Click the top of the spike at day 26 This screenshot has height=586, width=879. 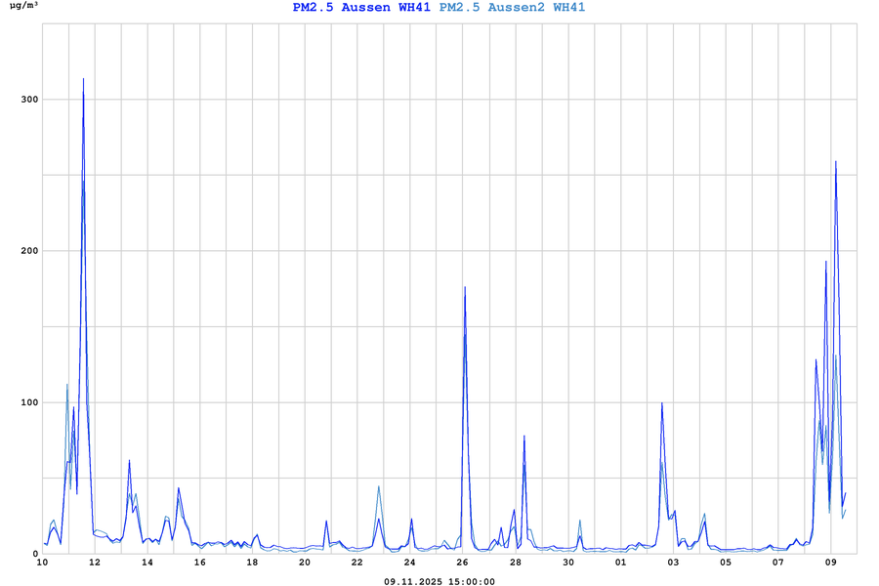click(465, 288)
